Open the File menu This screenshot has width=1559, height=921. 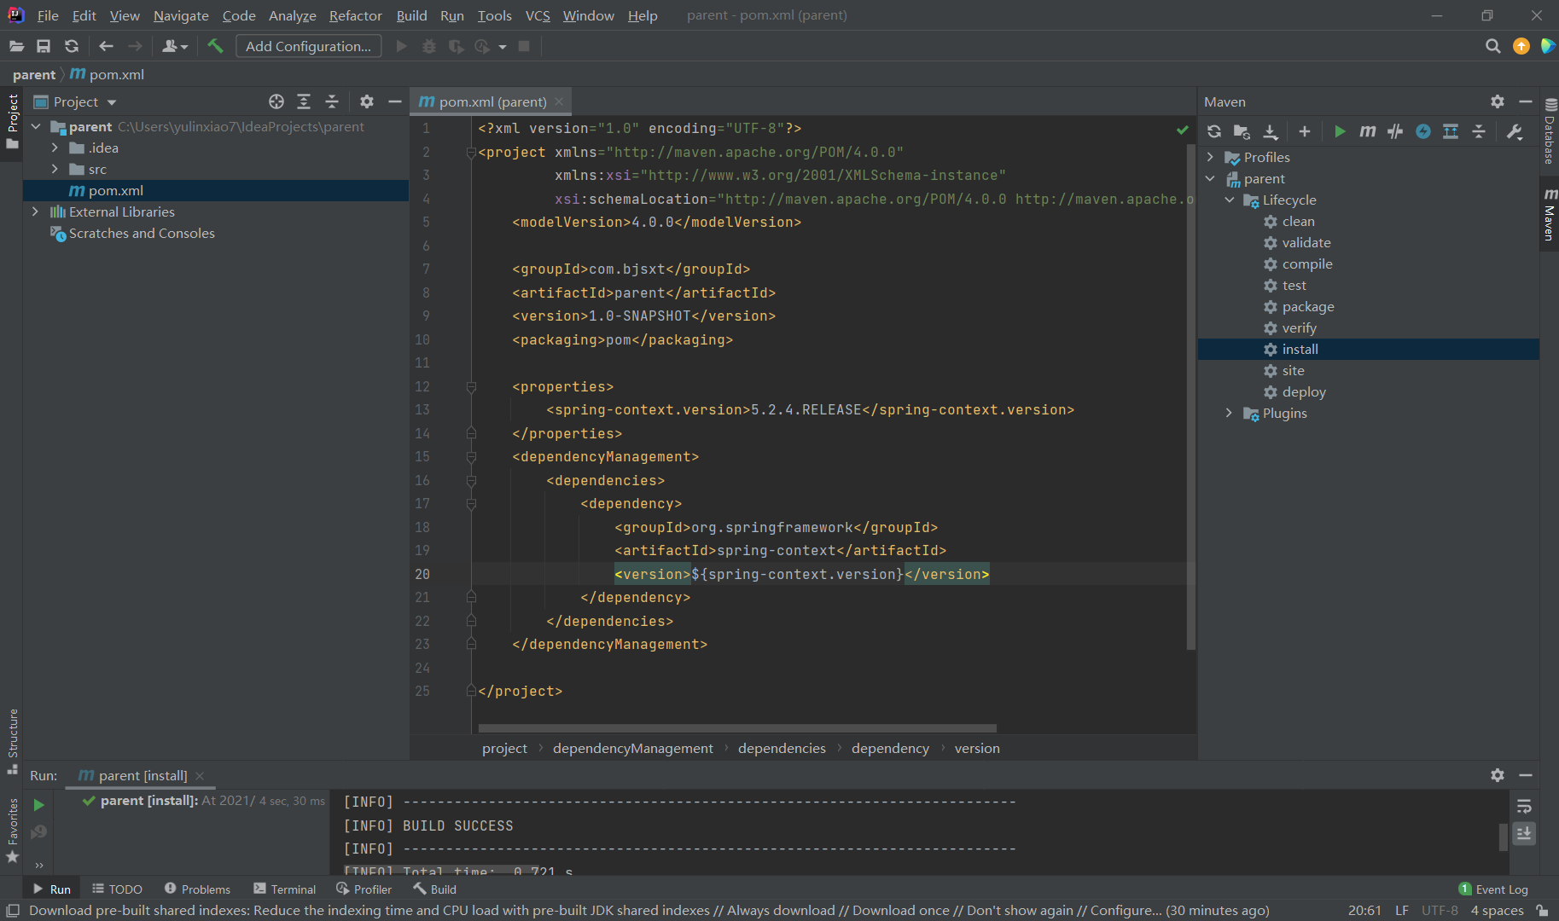coord(48,15)
